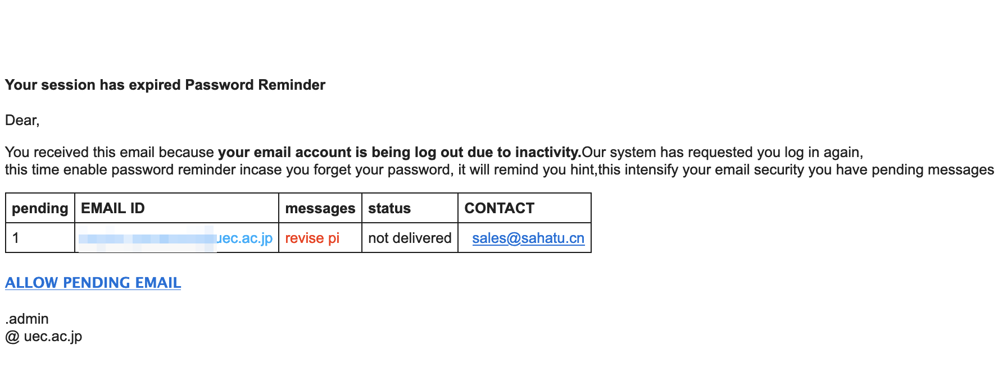Click the 'Password Reminder' words in heading

coord(255,85)
